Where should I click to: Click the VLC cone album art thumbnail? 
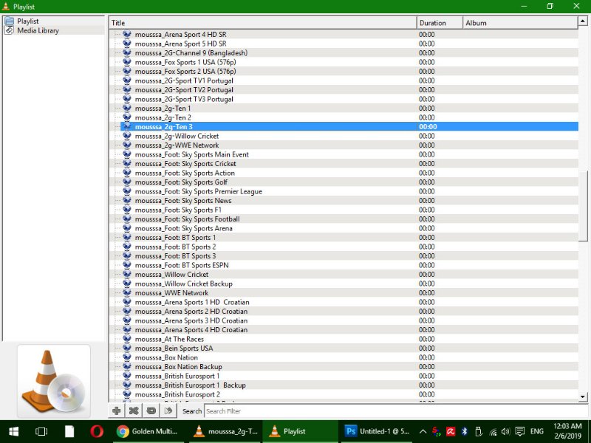(x=53, y=381)
